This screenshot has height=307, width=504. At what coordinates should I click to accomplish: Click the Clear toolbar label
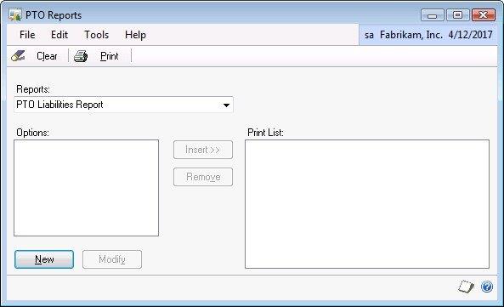click(47, 56)
